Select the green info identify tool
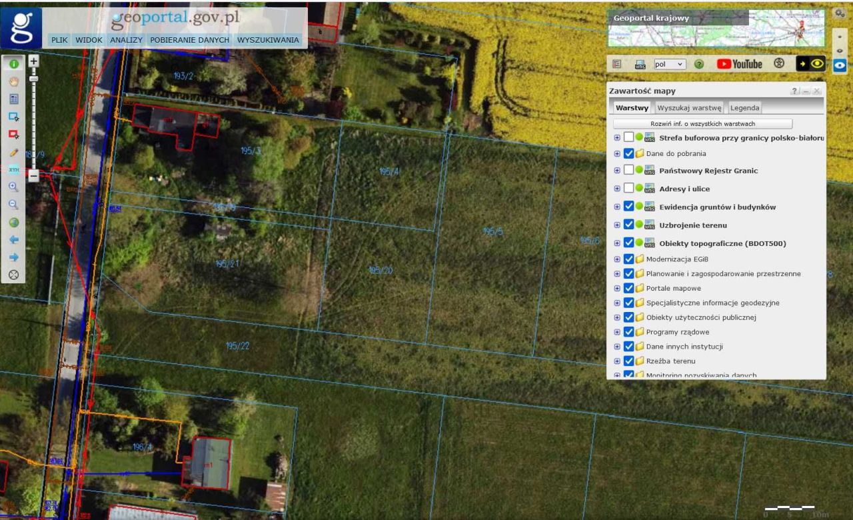The image size is (853, 520). tap(13, 63)
